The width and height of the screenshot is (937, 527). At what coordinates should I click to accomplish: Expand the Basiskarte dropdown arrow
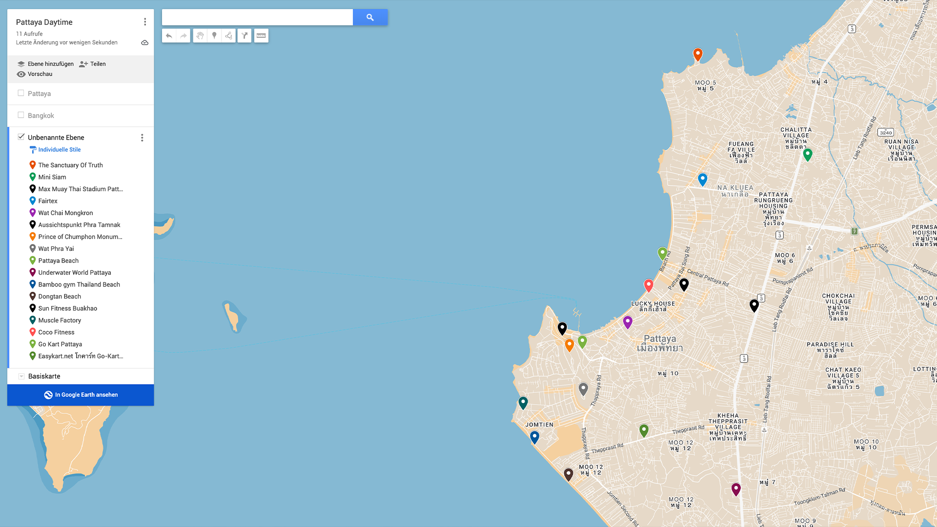(21, 376)
